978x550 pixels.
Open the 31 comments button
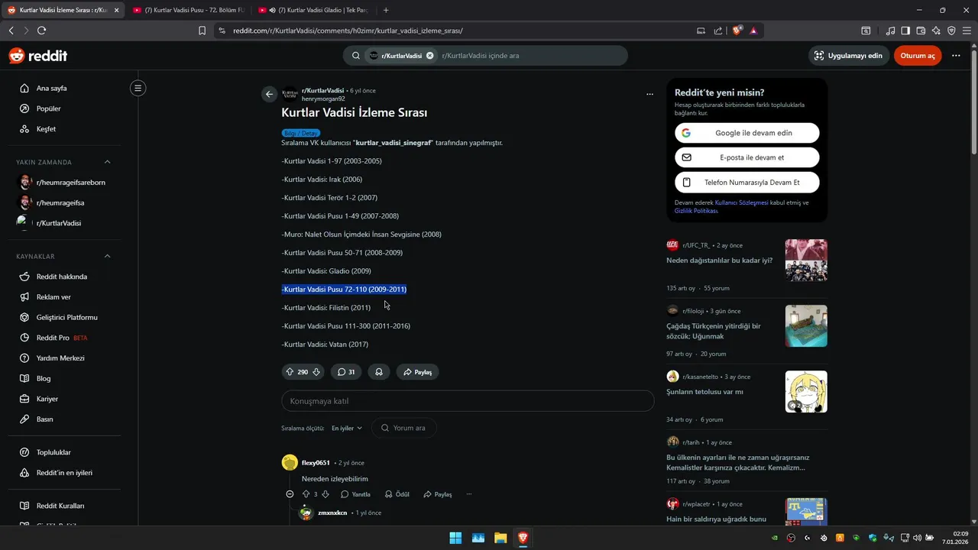click(346, 372)
